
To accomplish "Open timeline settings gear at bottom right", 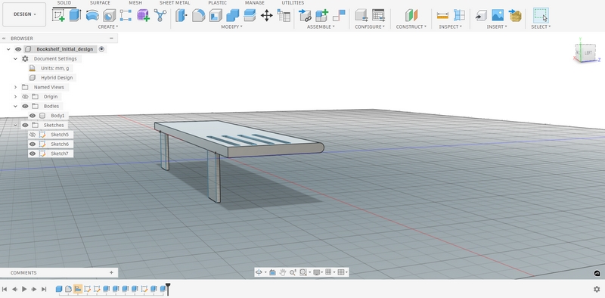I will tap(597, 289).
